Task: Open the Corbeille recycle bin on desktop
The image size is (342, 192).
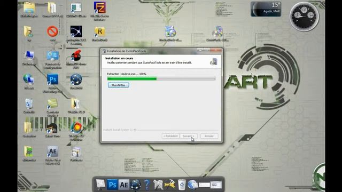Action: pyautogui.click(x=29, y=103)
